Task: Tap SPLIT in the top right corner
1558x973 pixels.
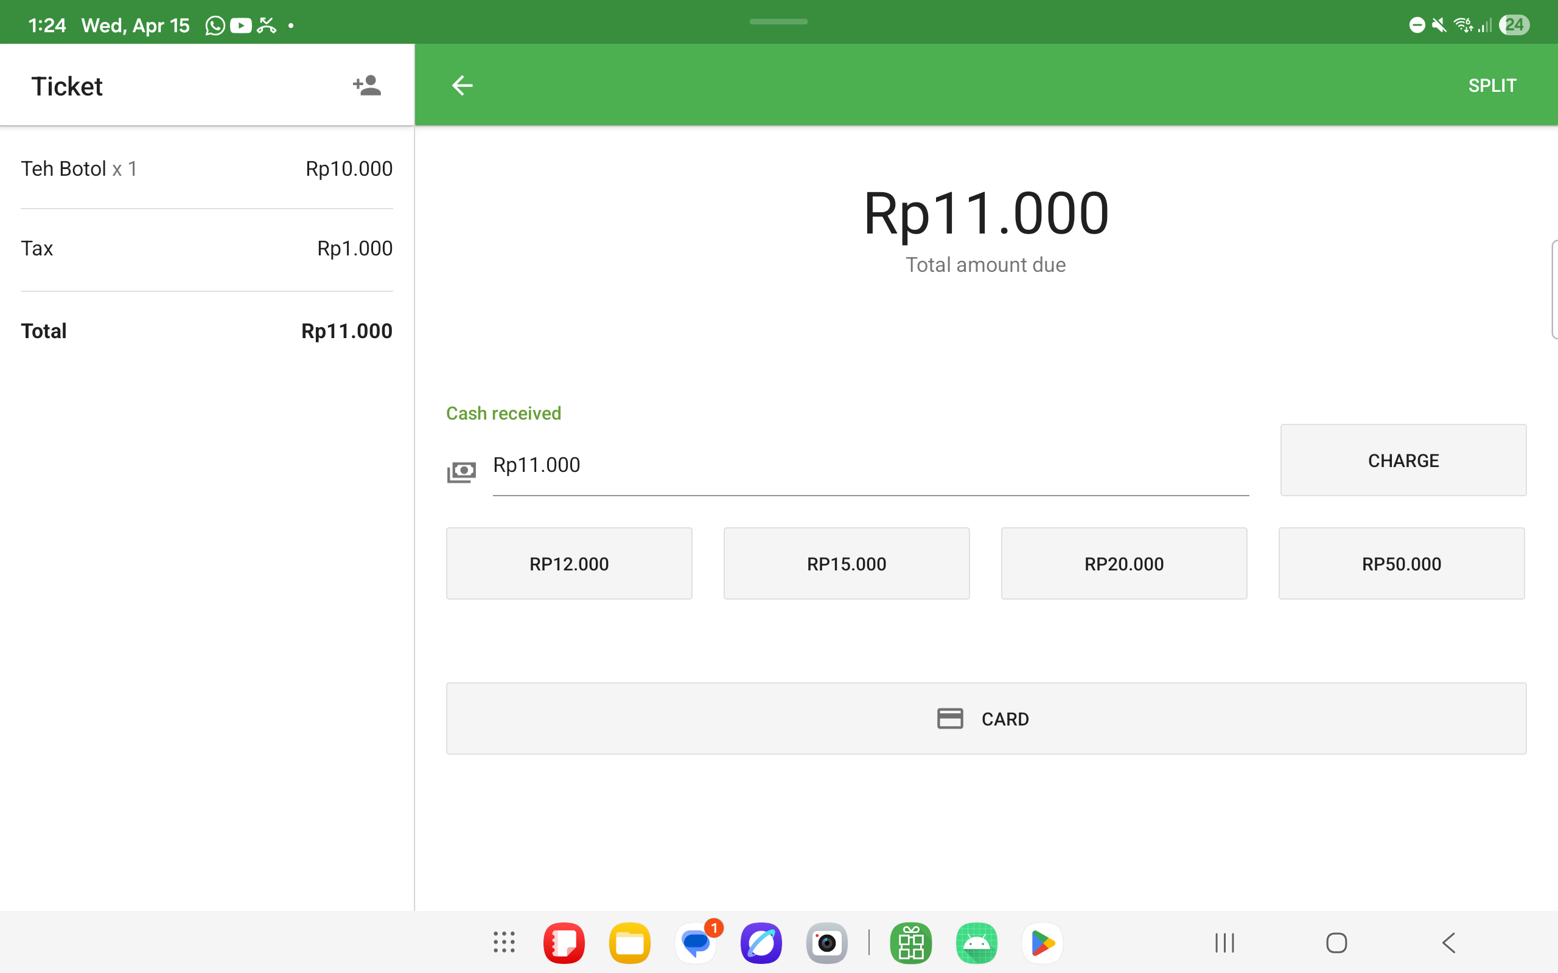Action: pyautogui.click(x=1492, y=85)
